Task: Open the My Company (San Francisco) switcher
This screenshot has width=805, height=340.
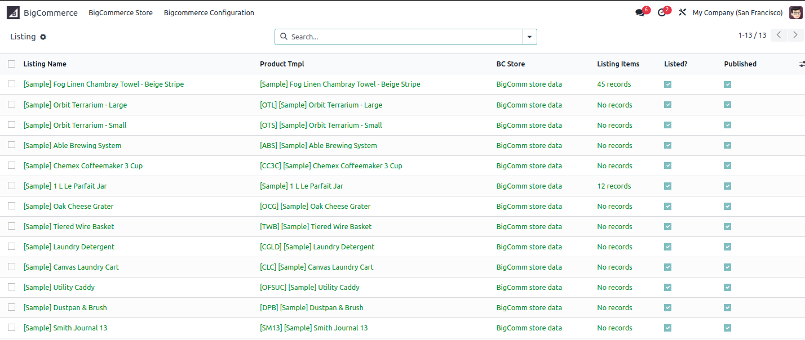Action: pos(737,13)
